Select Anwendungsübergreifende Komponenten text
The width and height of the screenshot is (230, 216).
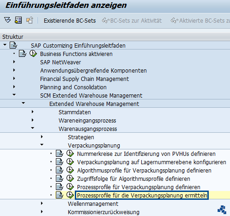[x=93, y=71]
